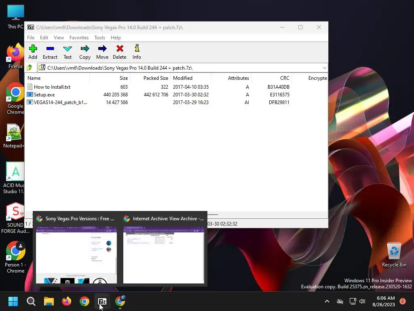This screenshot has height=311, width=414.
Task: Click modified date 2017-03-29 16:23
Action: coord(191,102)
